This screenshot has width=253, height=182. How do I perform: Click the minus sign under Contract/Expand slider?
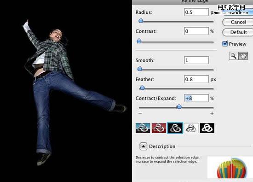click(x=140, y=113)
